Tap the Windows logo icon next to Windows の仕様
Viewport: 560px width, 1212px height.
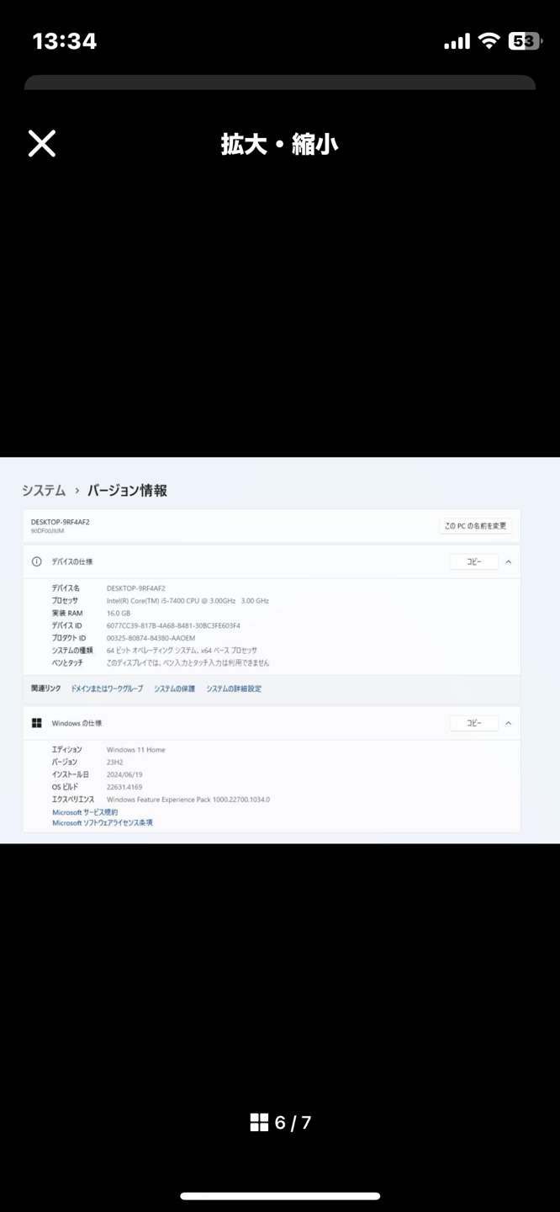coord(37,723)
